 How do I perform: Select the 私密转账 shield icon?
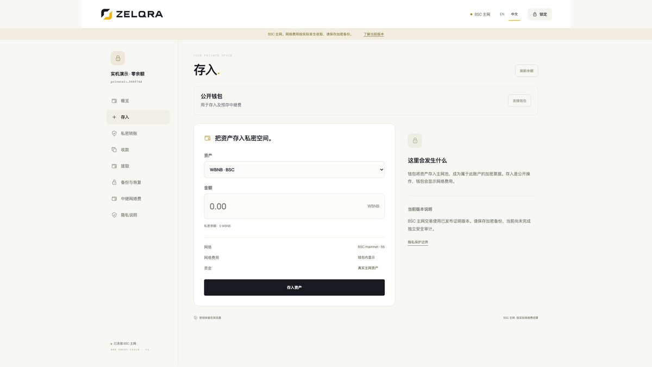point(114,133)
